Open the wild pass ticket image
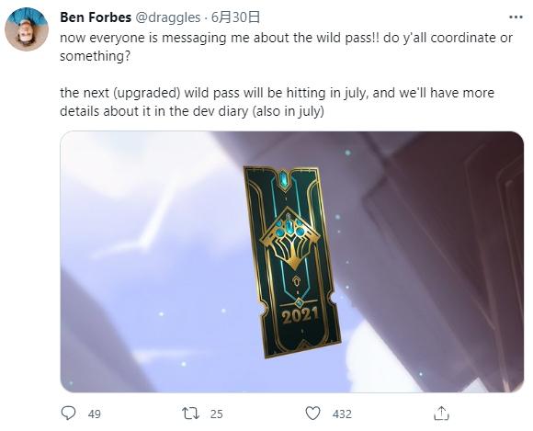Image resolution: width=533 pixels, height=431 pixels. [292, 262]
